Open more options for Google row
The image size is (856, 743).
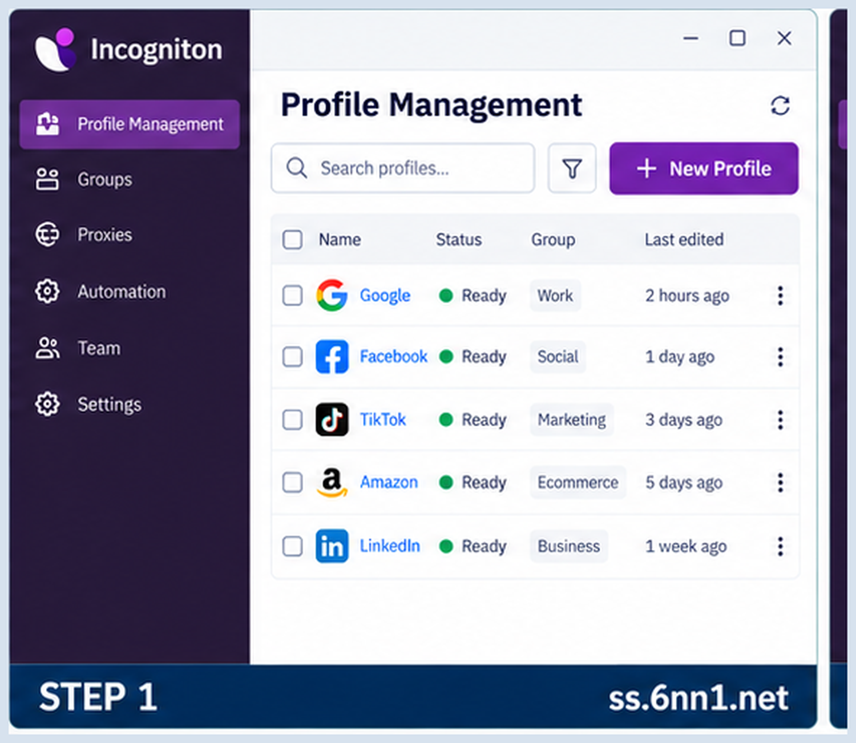point(780,296)
